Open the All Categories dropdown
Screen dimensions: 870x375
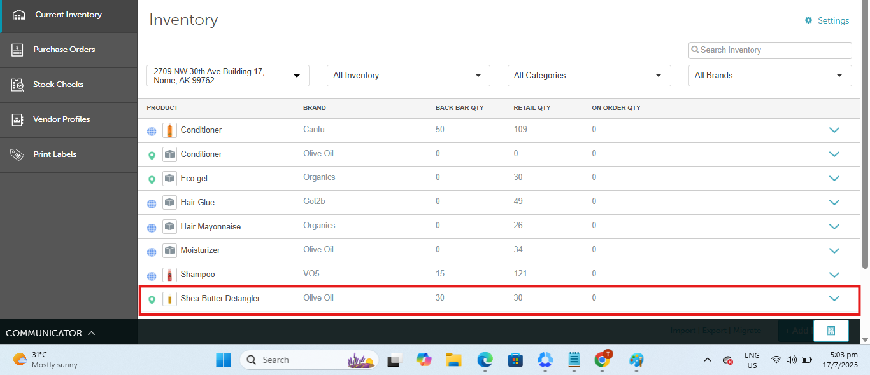click(589, 76)
